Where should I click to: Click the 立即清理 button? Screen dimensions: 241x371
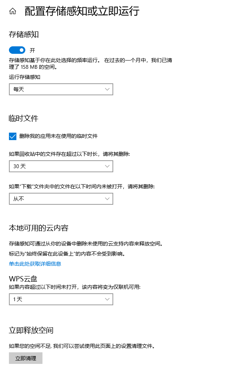[26, 358]
